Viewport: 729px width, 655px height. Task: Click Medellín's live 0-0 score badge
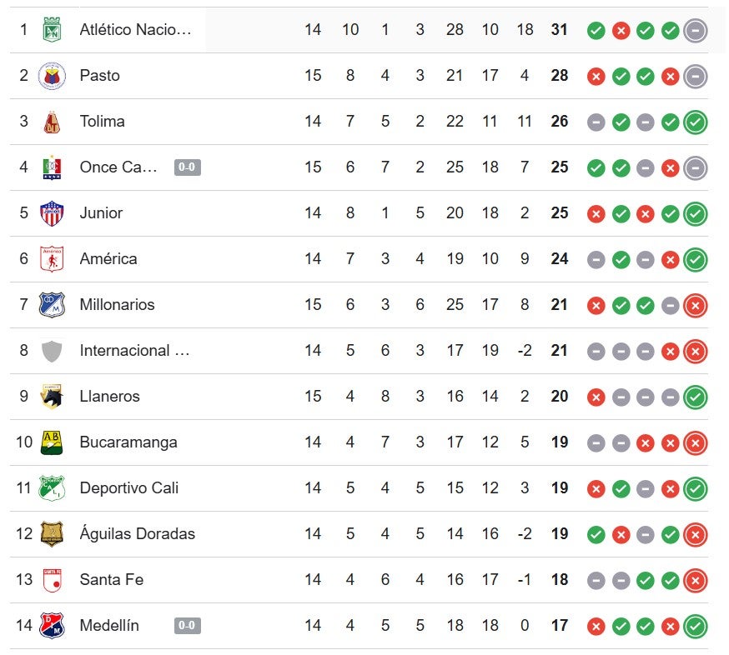coord(188,626)
